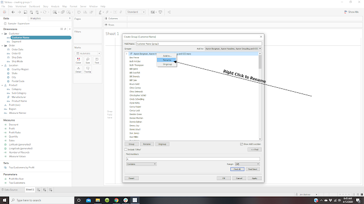The image size is (364, 204).
Task: Collapse the Order folder in Dimensions
Action: coord(2,45)
